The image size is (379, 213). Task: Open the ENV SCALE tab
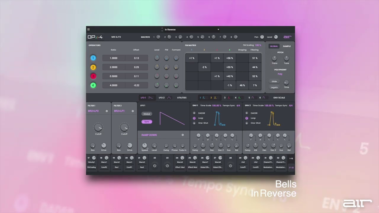(279, 98)
